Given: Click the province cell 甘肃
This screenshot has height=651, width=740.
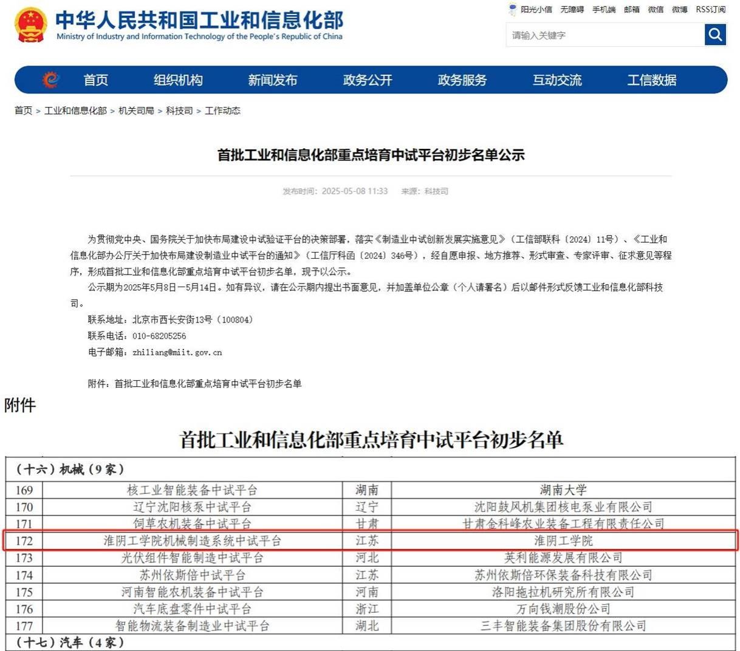Looking at the screenshot, I should 367,523.
